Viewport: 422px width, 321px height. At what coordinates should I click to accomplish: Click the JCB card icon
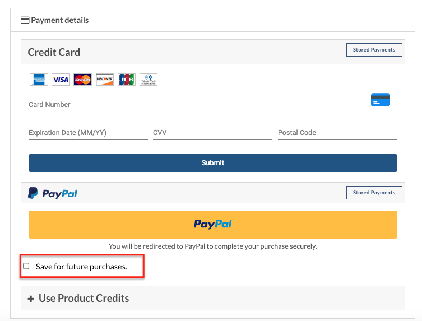tap(126, 80)
